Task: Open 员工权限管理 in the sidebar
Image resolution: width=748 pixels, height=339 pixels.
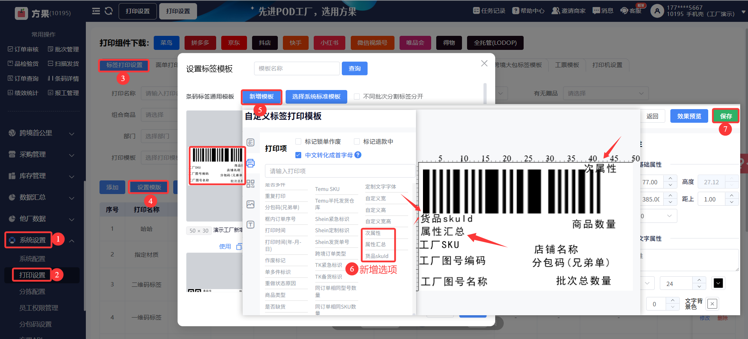Action: pos(39,308)
